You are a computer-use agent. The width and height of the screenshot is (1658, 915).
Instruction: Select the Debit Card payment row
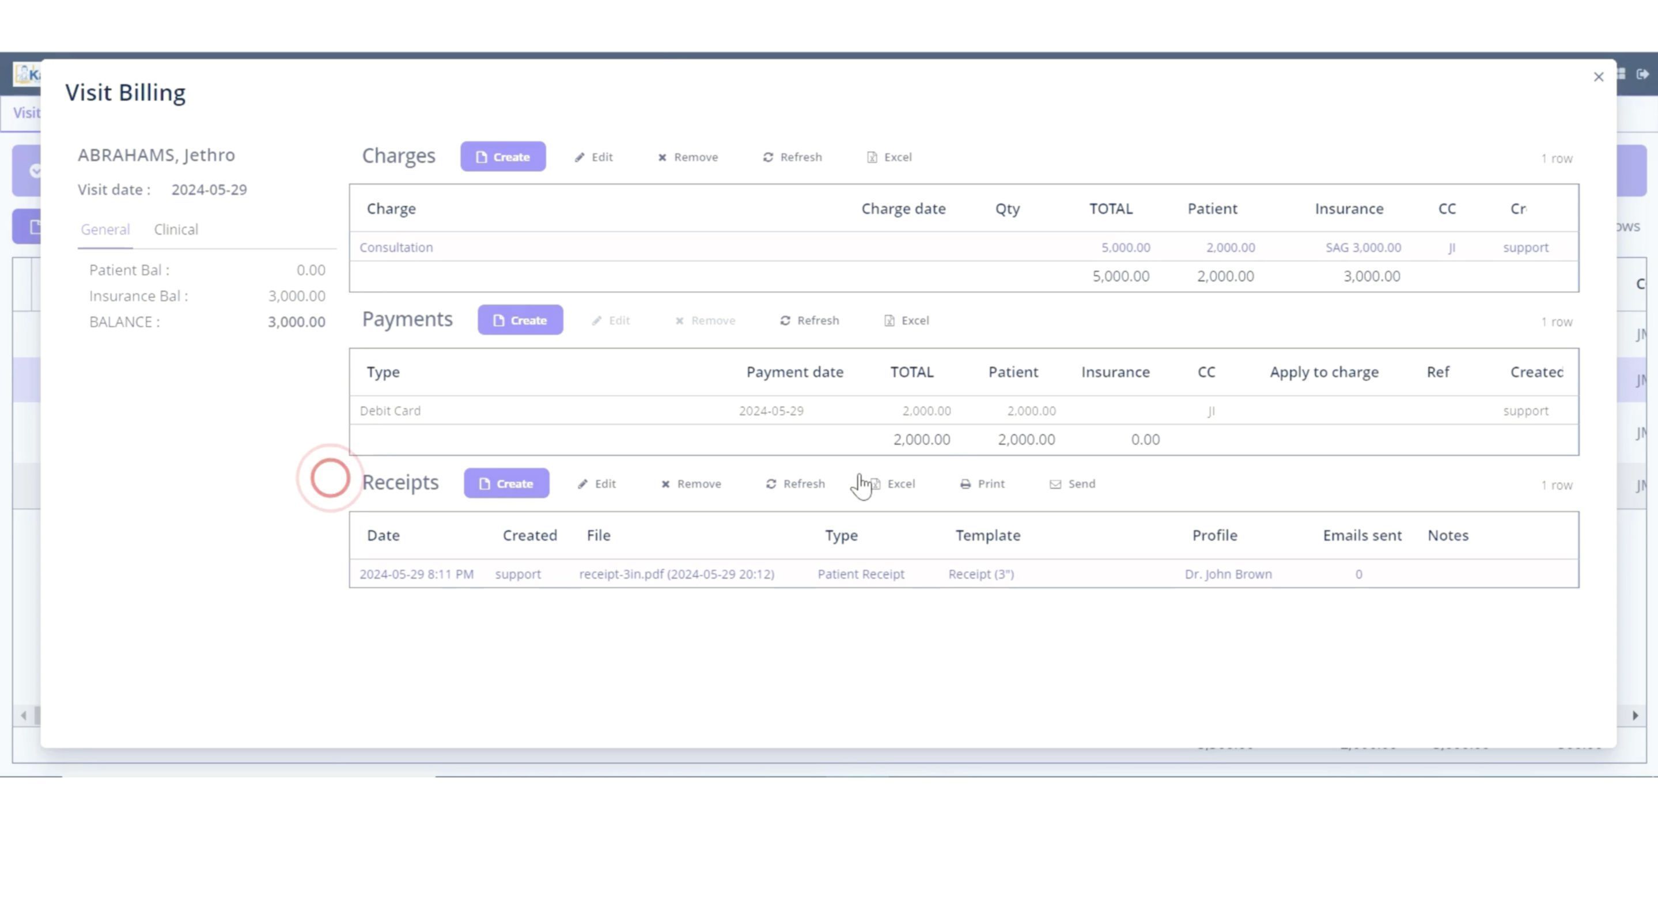(x=390, y=411)
